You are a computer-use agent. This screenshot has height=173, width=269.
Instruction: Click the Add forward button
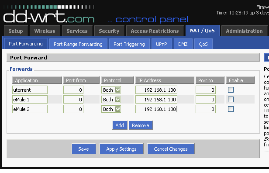click(x=120, y=125)
